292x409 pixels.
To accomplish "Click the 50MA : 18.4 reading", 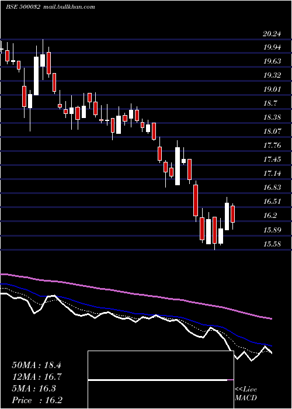I will (36, 365).
